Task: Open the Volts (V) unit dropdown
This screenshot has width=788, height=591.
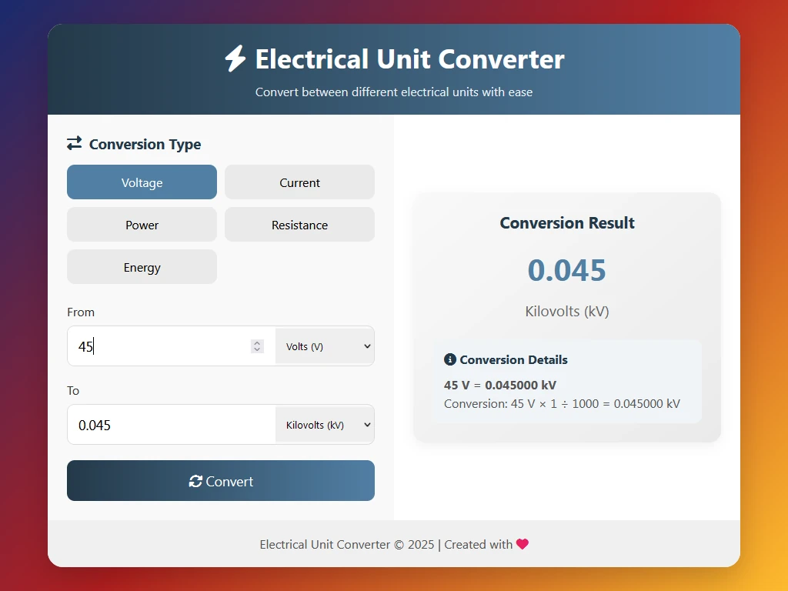Action: coord(325,346)
